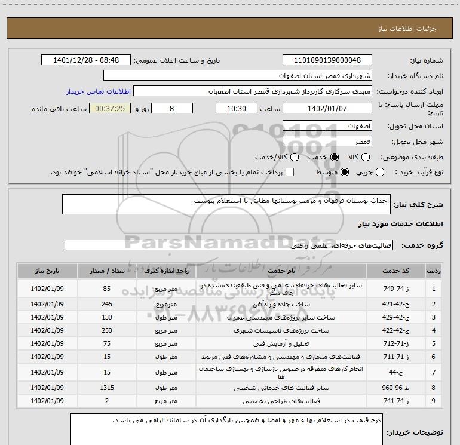Click service code ز-71-711
Image resolution: width=460 pixels, height=445 pixels.
point(395,357)
